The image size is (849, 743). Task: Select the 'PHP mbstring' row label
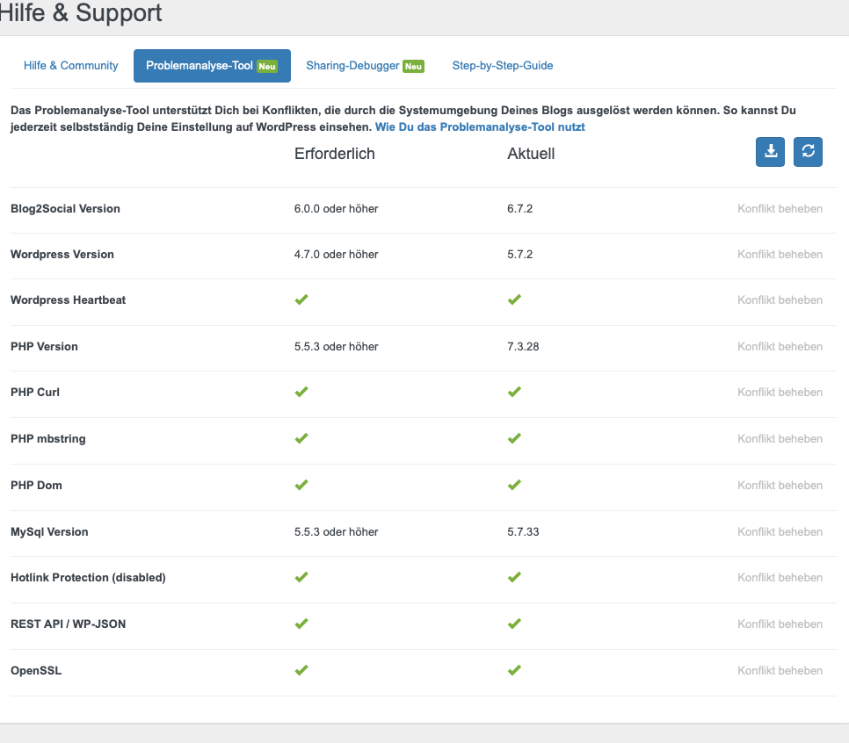(48, 439)
